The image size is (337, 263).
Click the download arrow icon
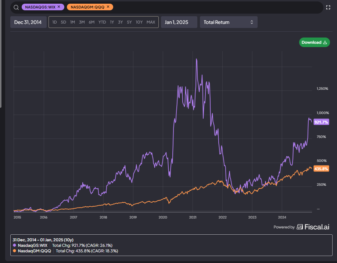(x=325, y=42)
